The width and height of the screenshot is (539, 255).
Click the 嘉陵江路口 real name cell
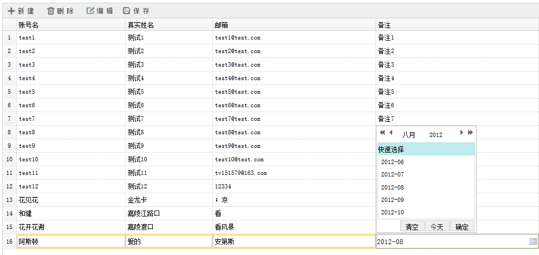tap(169, 213)
